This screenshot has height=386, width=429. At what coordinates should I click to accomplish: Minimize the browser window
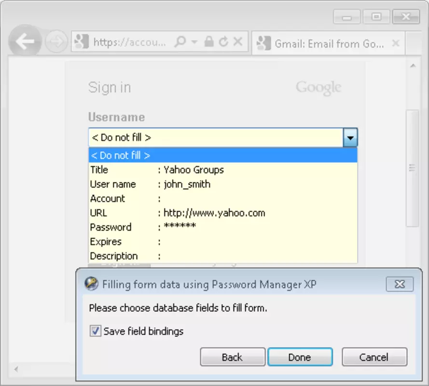click(x=346, y=17)
